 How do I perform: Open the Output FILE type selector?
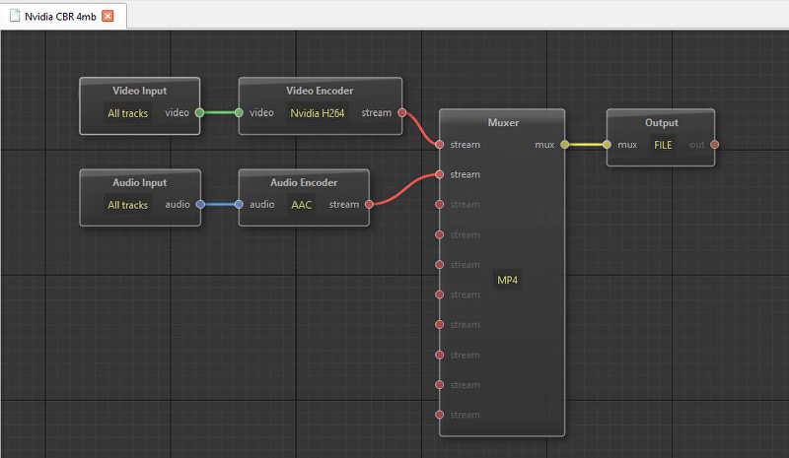[x=663, y=145]
